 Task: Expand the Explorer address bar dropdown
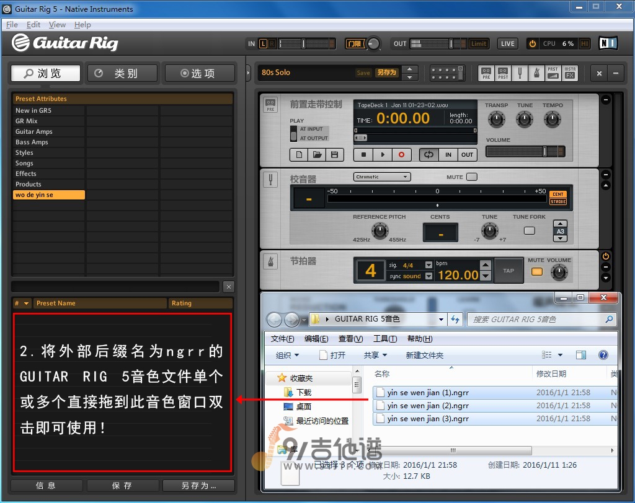[x=441, y=319]
